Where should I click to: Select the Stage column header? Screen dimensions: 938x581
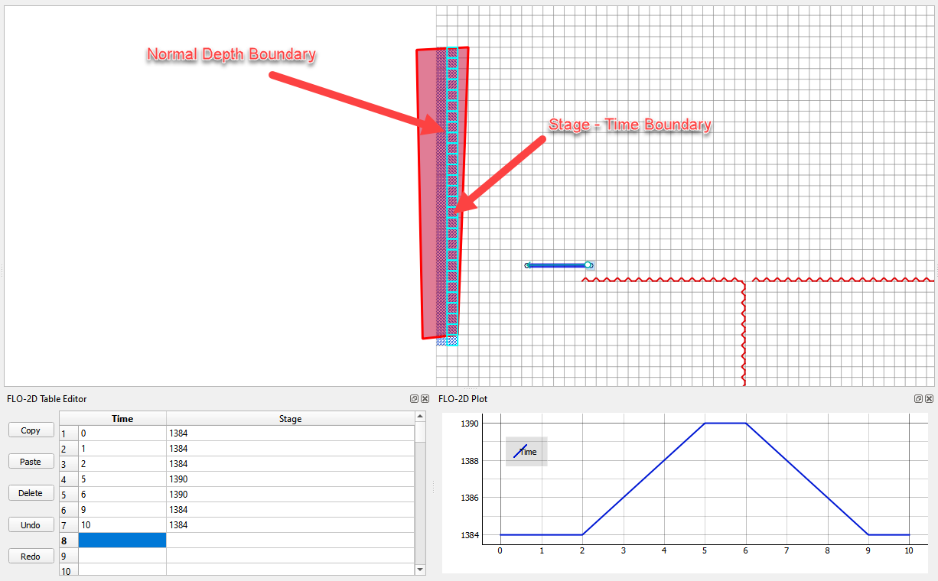(290, 419)
